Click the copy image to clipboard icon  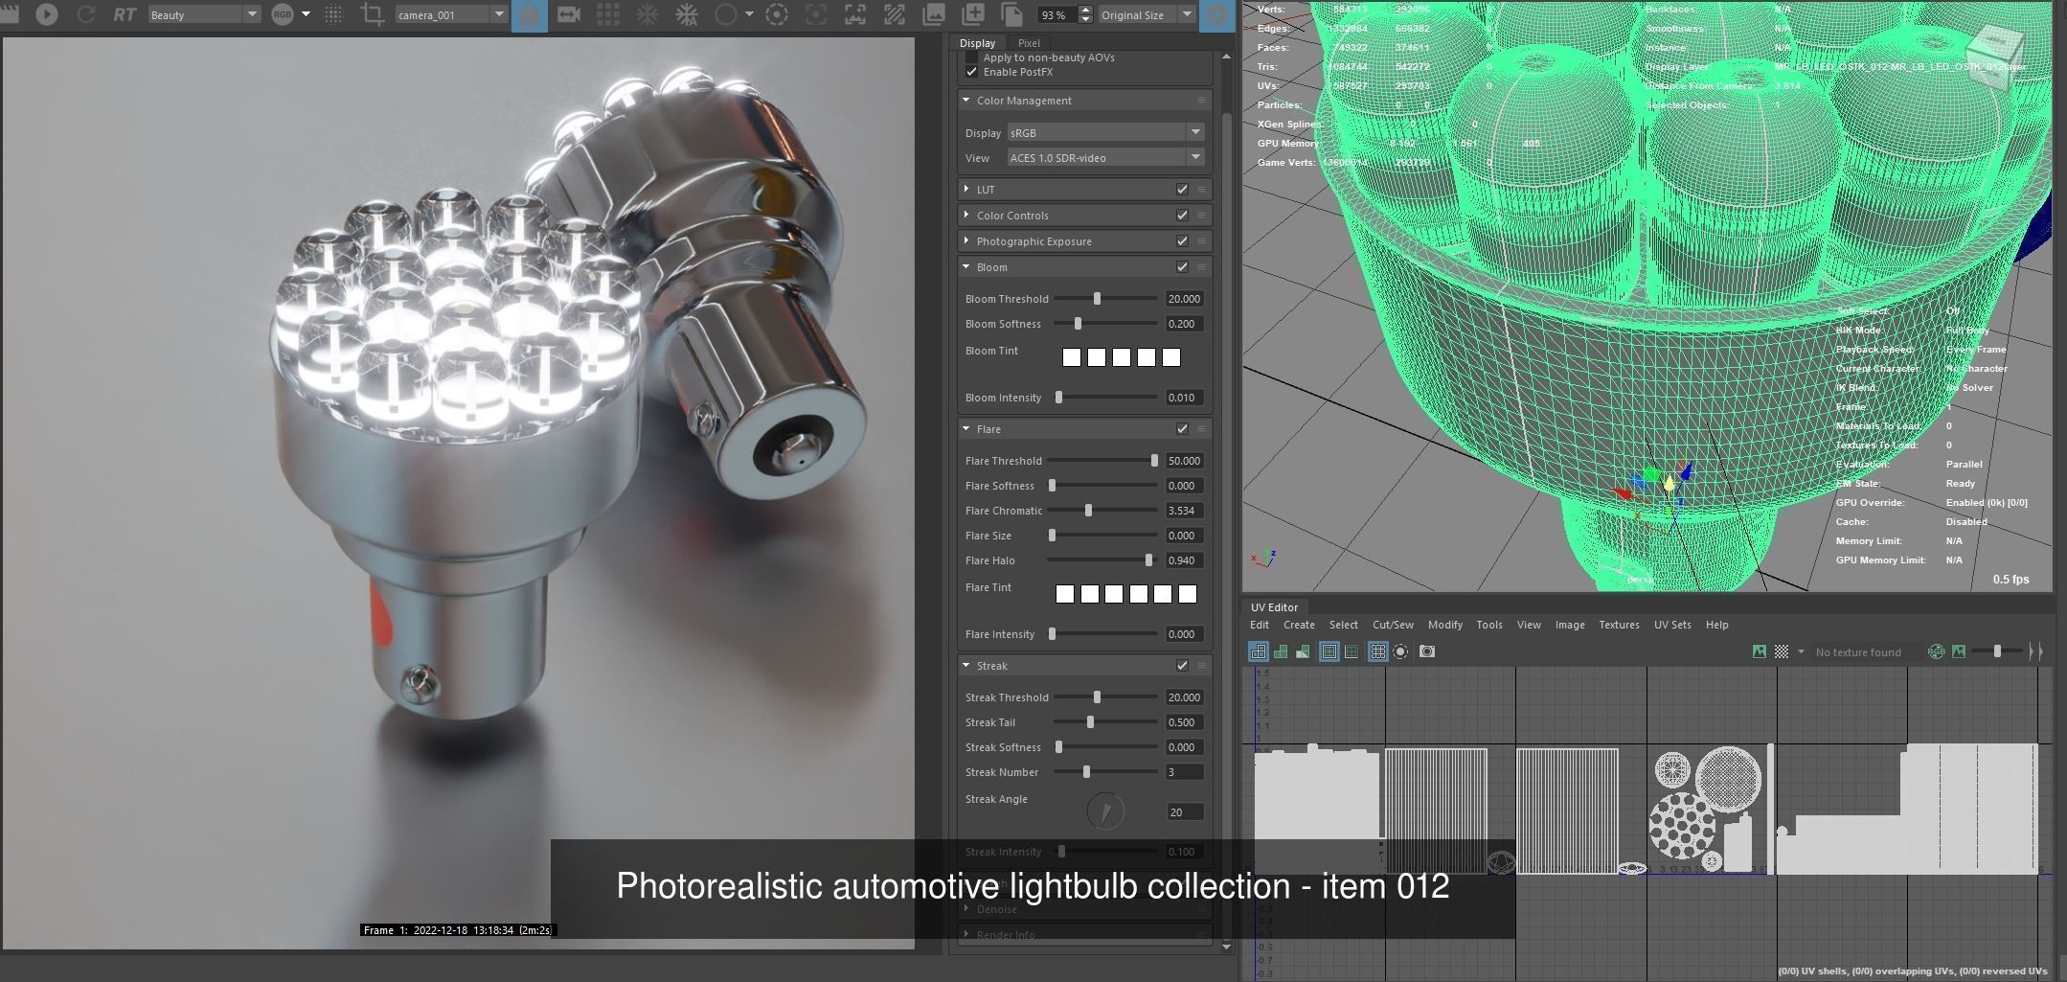click(x=1011, y=14)
